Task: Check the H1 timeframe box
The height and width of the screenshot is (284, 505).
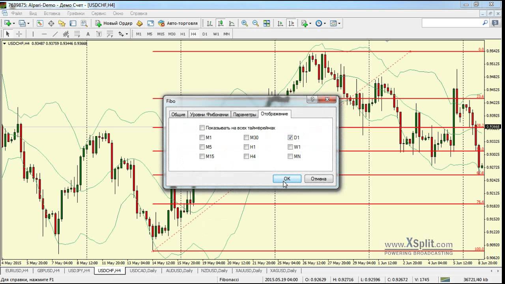Action: point(246,147)
